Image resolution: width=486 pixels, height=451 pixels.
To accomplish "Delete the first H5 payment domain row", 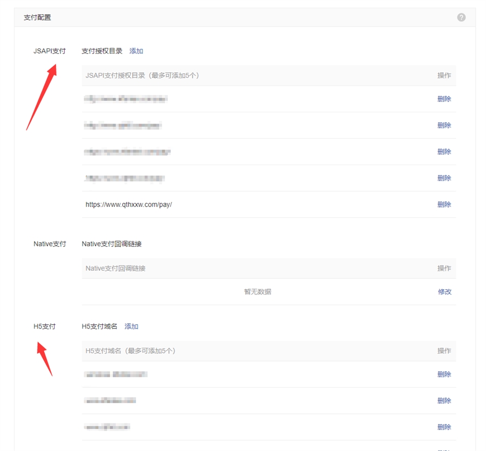I will [444, 374].
